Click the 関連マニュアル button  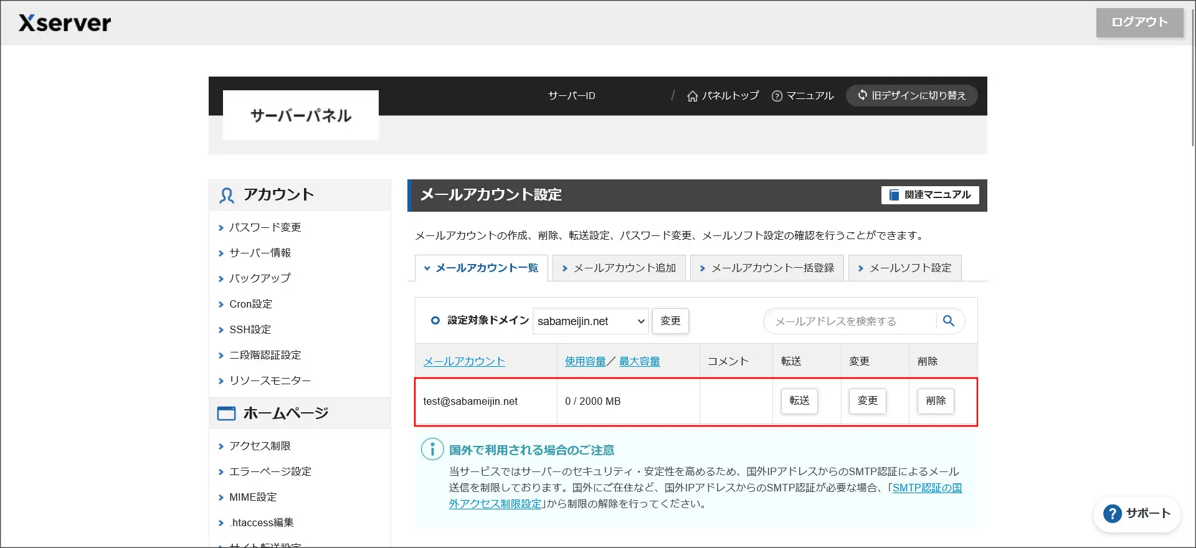(930, 195)
